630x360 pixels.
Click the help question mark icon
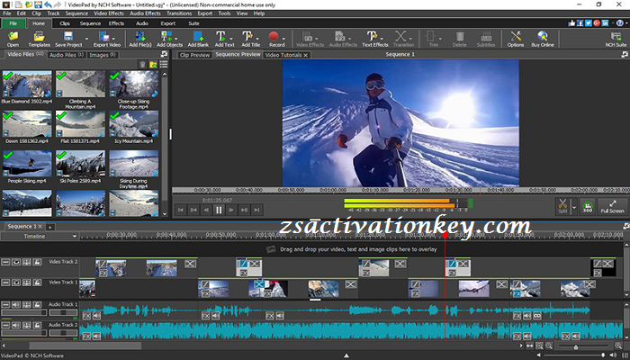coord(620,23)
